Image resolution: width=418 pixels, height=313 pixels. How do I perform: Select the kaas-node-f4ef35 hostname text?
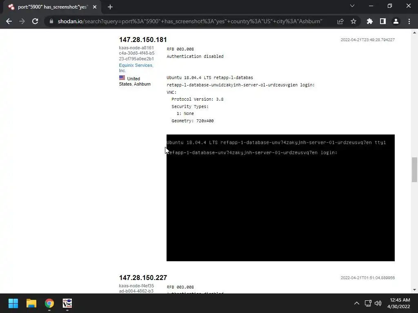pyautogui.click(x=136, y=289)
